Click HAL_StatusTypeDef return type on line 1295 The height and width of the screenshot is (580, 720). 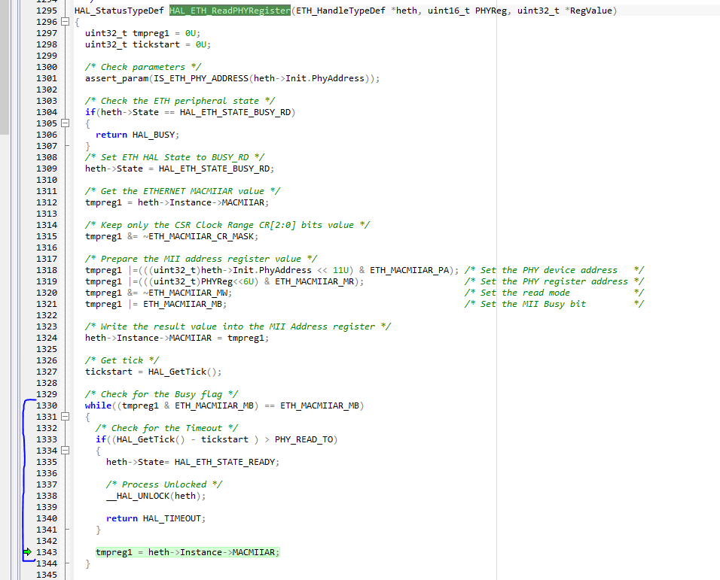coord(119,11)
